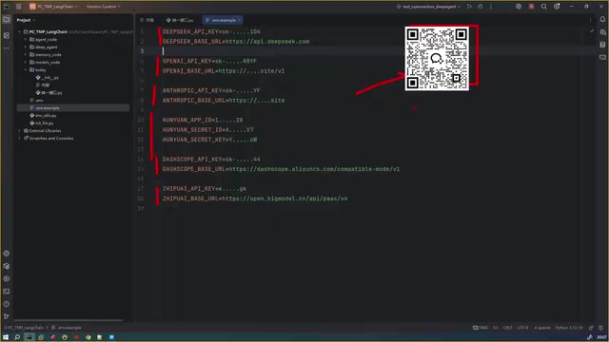This screenshot has height=342, width=609.
Task: Run the test_opensandbox_deepagent configuration
Action: [469, 7]
